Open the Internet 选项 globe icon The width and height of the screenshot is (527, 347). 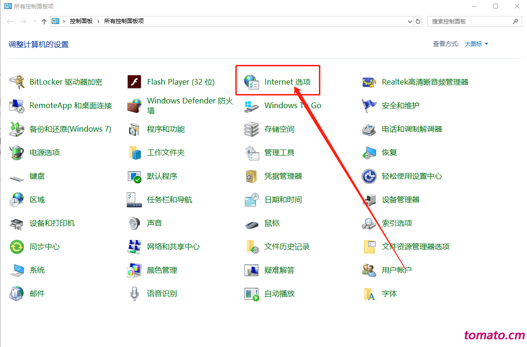pyautogui.click(x=251, y=82)
